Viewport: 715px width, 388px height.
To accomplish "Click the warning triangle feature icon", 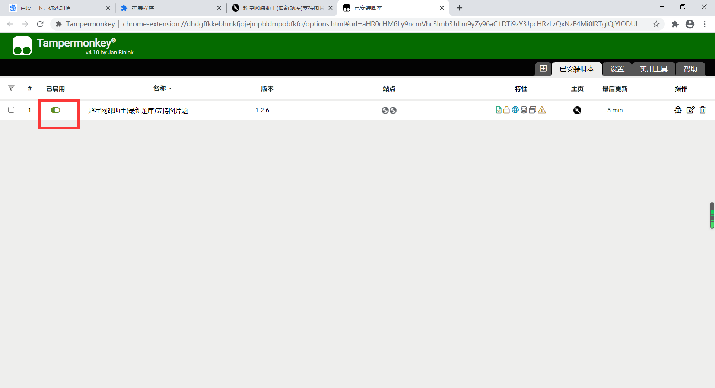I will 542,110.
